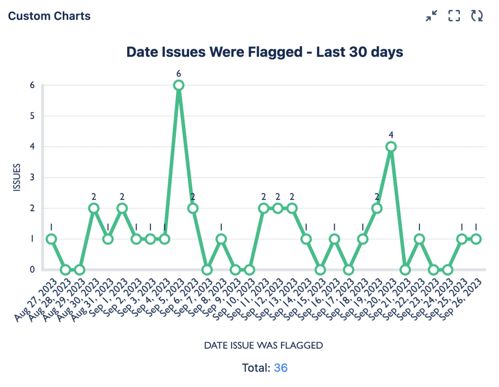This screenshot has height=387, width=499.
Task: Click the Sep 26, 2023 data point
Action: pos(476,239)
